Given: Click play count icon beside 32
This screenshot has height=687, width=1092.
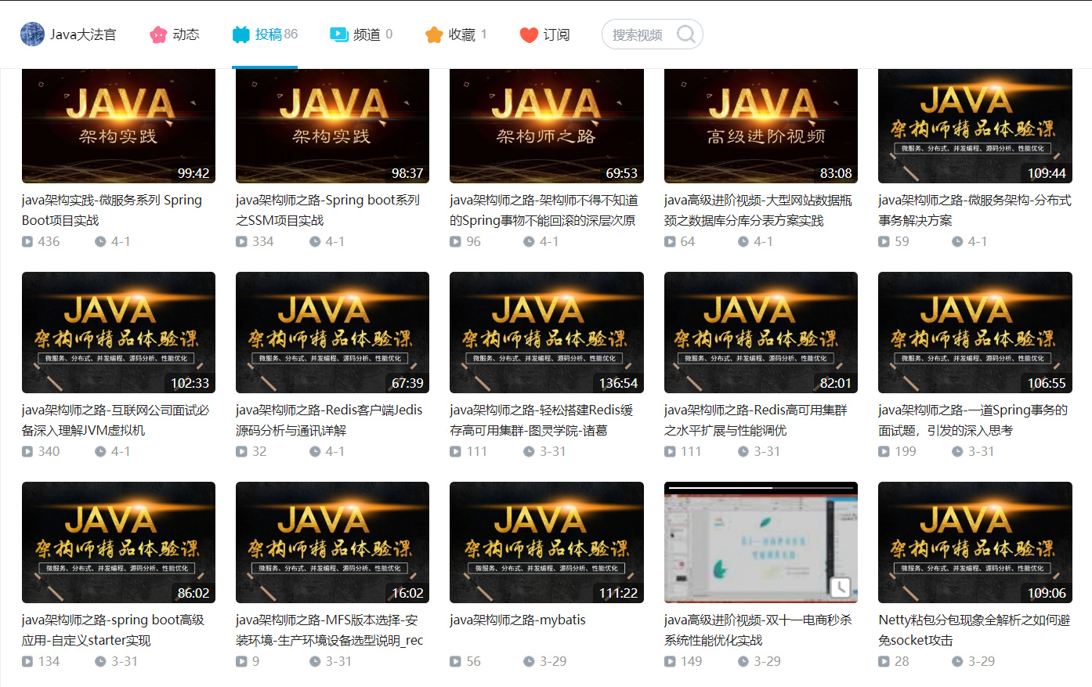Looking at the screenshot, I should (x=241, y=451).
